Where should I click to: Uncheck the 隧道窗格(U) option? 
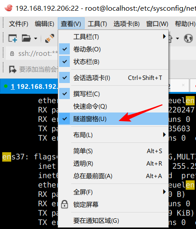coord(114,119)
